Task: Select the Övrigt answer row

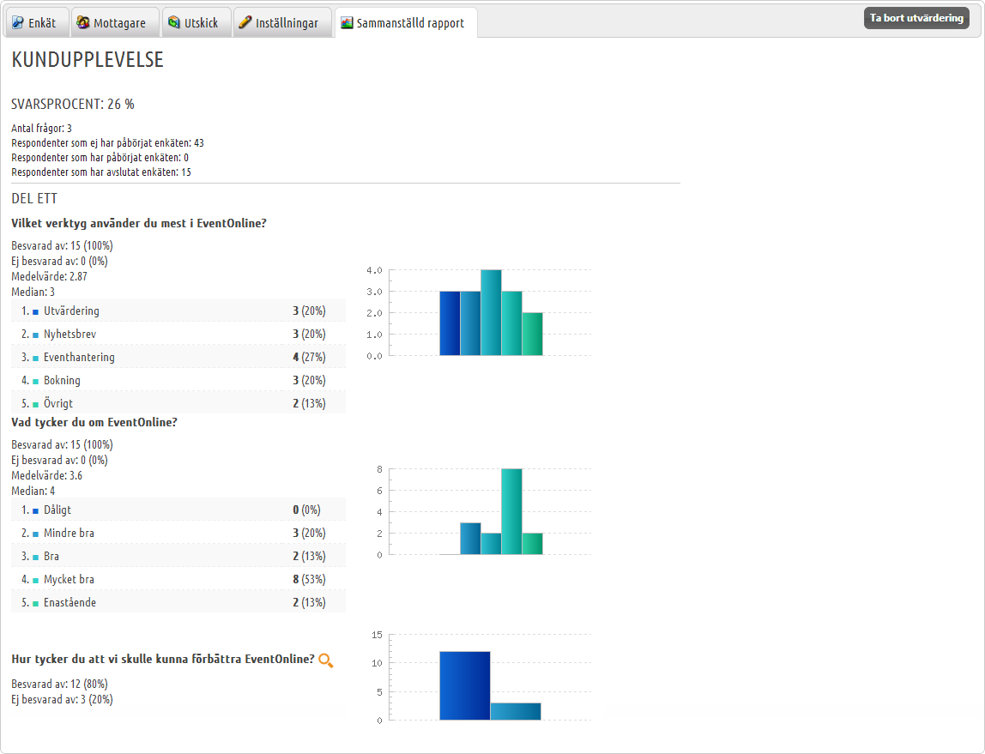Action: tap(178, 403)
